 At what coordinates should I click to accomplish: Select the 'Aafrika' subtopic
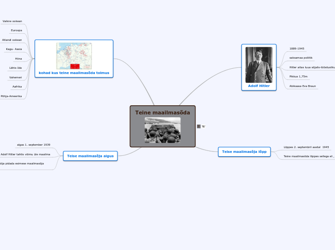click(17, 87)
